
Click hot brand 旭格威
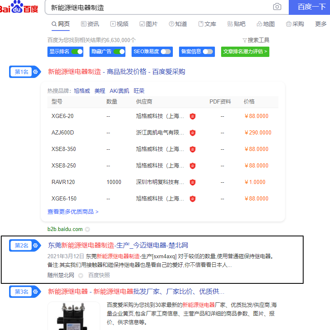82,91
